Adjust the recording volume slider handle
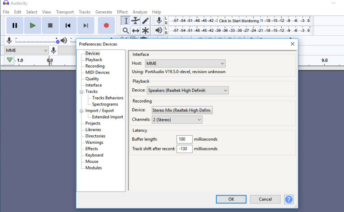 pyautogui.click(x=57, y=42)
